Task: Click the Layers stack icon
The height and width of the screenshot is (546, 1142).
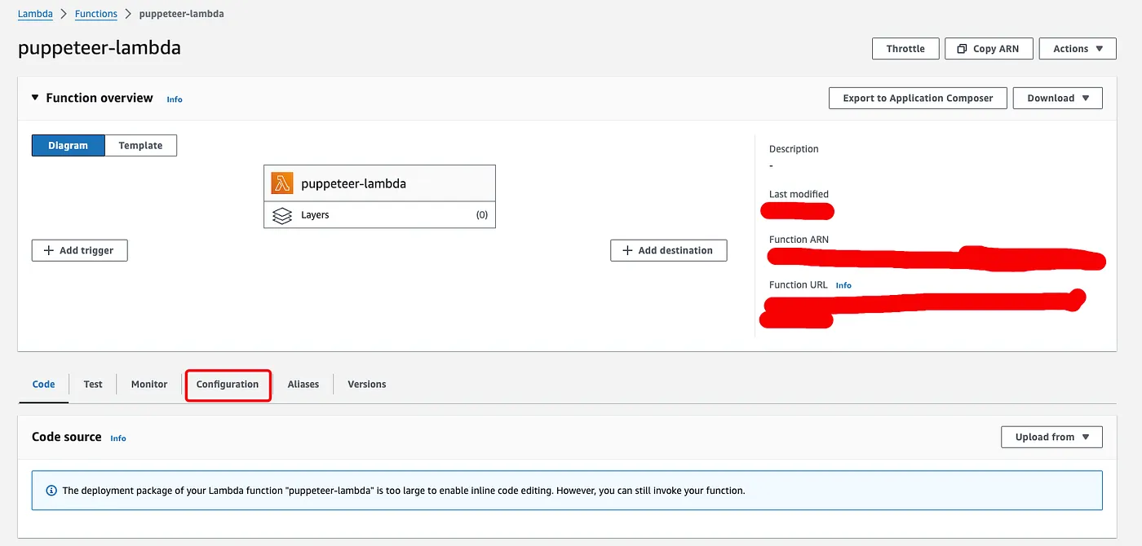Action: [x=282, y=215]
